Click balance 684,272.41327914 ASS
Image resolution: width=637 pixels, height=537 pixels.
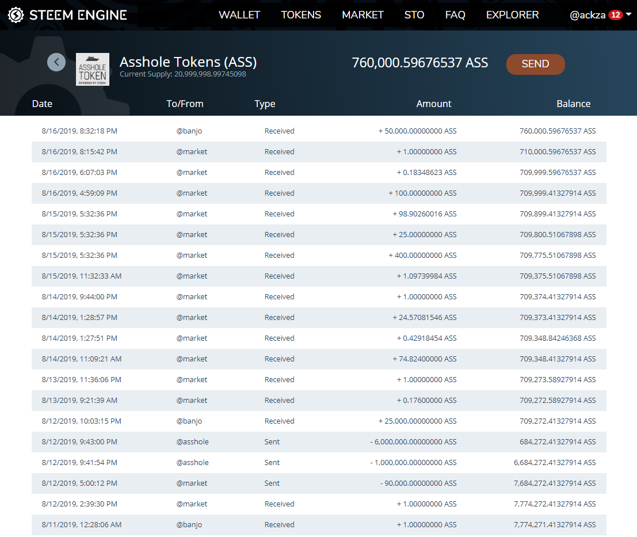[x=558, y=441]
